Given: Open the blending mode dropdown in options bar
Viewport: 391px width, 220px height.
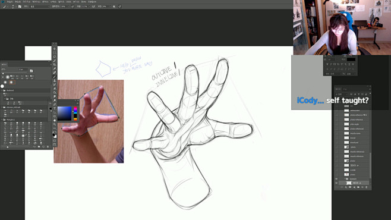Looking at the screenshot, I should point(39,7).
